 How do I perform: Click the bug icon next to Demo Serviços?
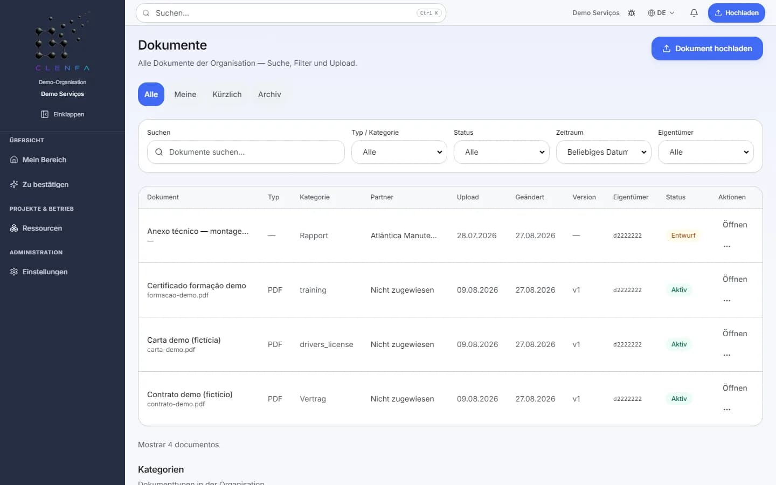coord(632,13)
